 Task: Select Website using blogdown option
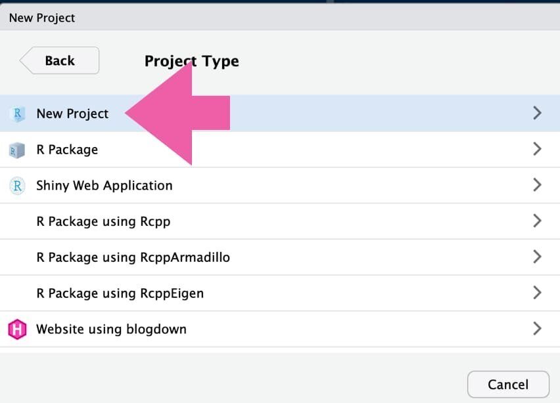280,329
